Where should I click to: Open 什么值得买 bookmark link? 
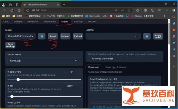click(117, 16)
